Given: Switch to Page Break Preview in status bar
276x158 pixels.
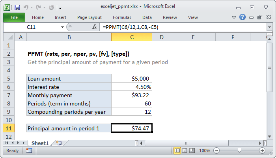Looking at the screenshot, I should click(192, 150).
